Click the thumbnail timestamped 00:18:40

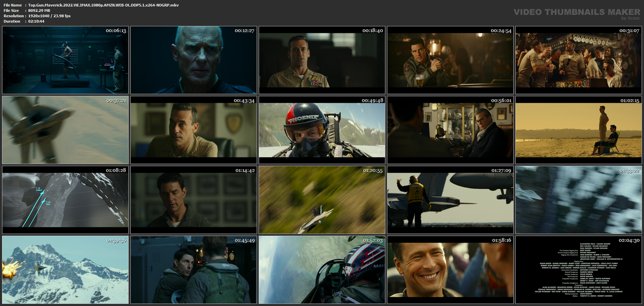click(322, 60)
